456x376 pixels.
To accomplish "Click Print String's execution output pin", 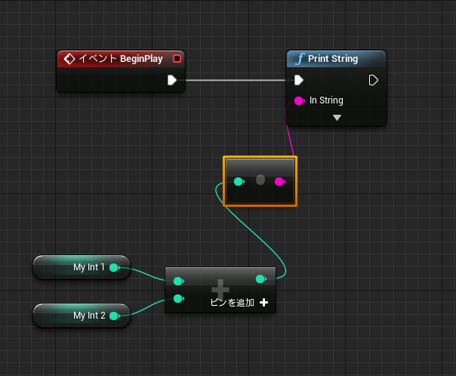I will point(374,80).
